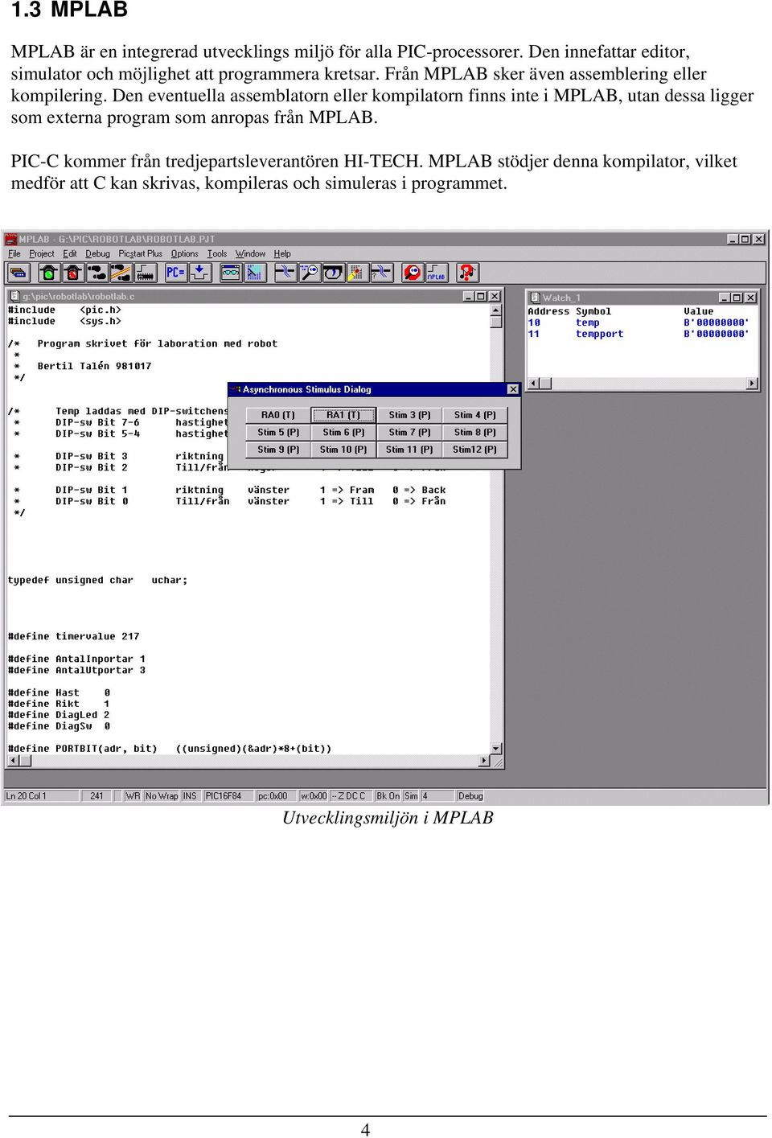Click the crossed-lines icon left of the magnifier
Screen dimensions: 772x1138
[285, 273]
